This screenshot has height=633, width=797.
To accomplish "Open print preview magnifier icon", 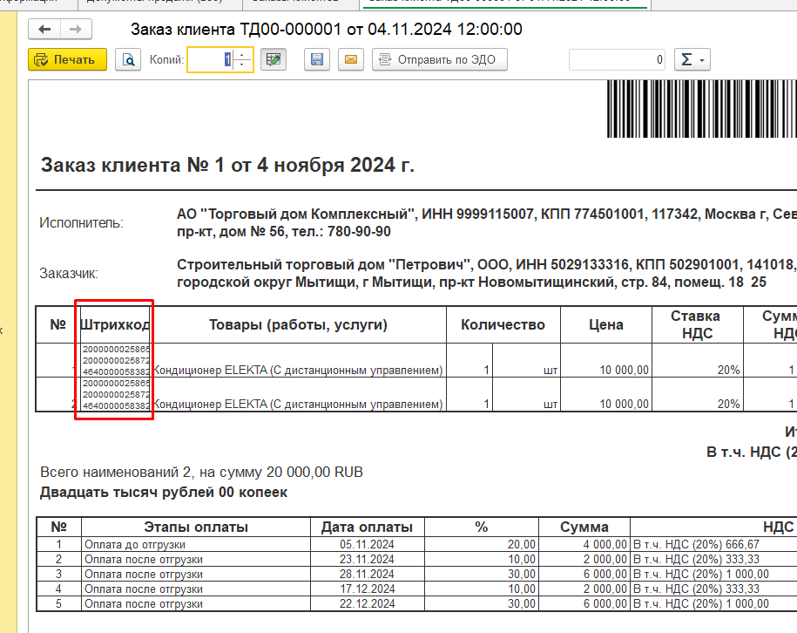I will tap(128, 59).
